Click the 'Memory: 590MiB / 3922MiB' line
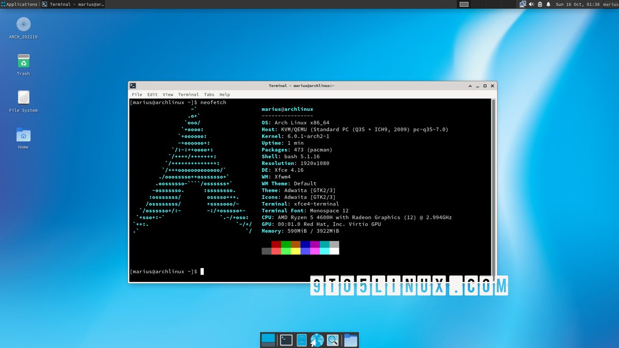The image size is (619, 348). click(300, 231)
